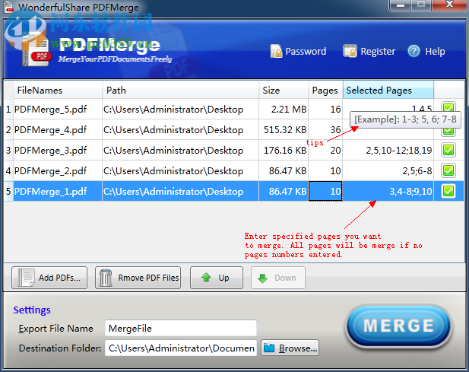Toggle the PDFMerge_3.pdf checkbox
Image resolution: width=469 pixels, height=372 pixels.
pos(448,150)
